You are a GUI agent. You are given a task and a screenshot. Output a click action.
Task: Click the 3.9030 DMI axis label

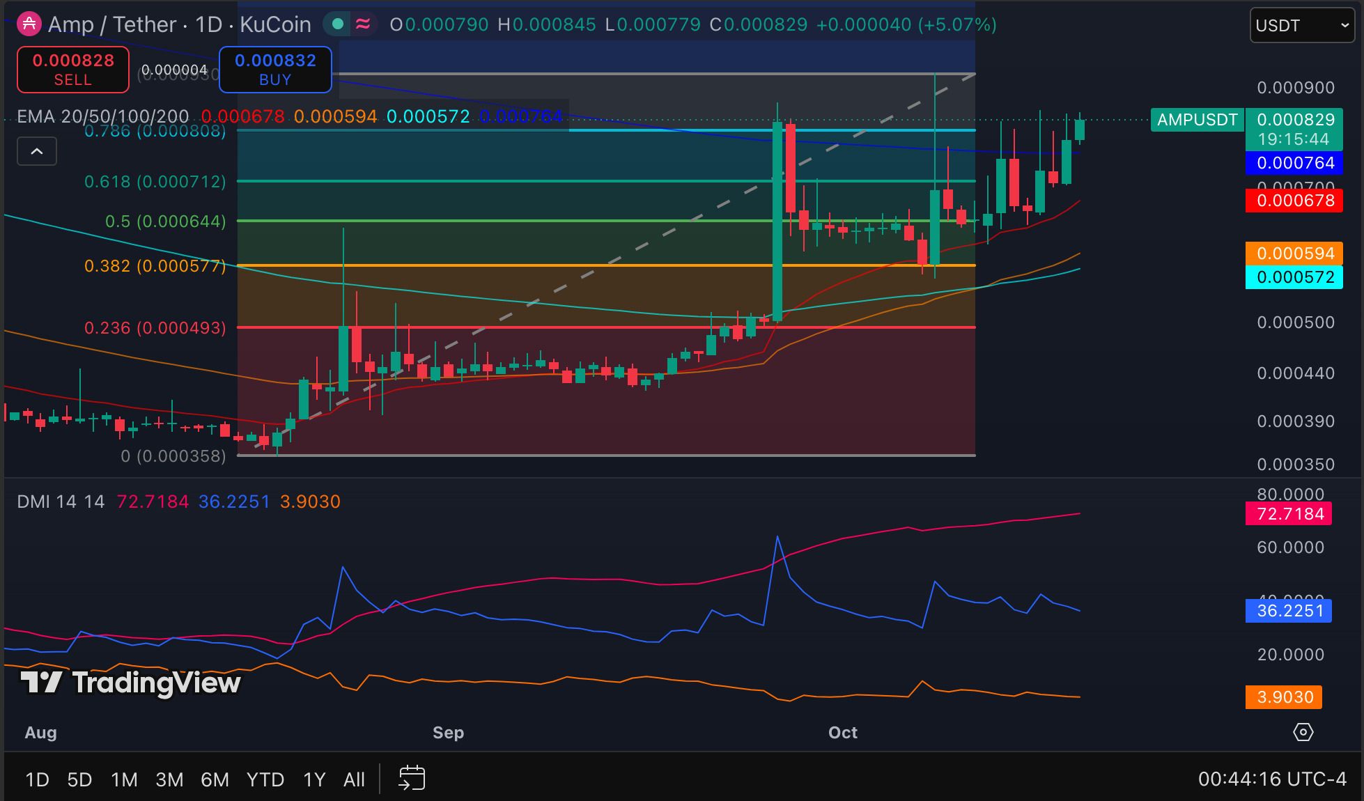click(1284, 697)
